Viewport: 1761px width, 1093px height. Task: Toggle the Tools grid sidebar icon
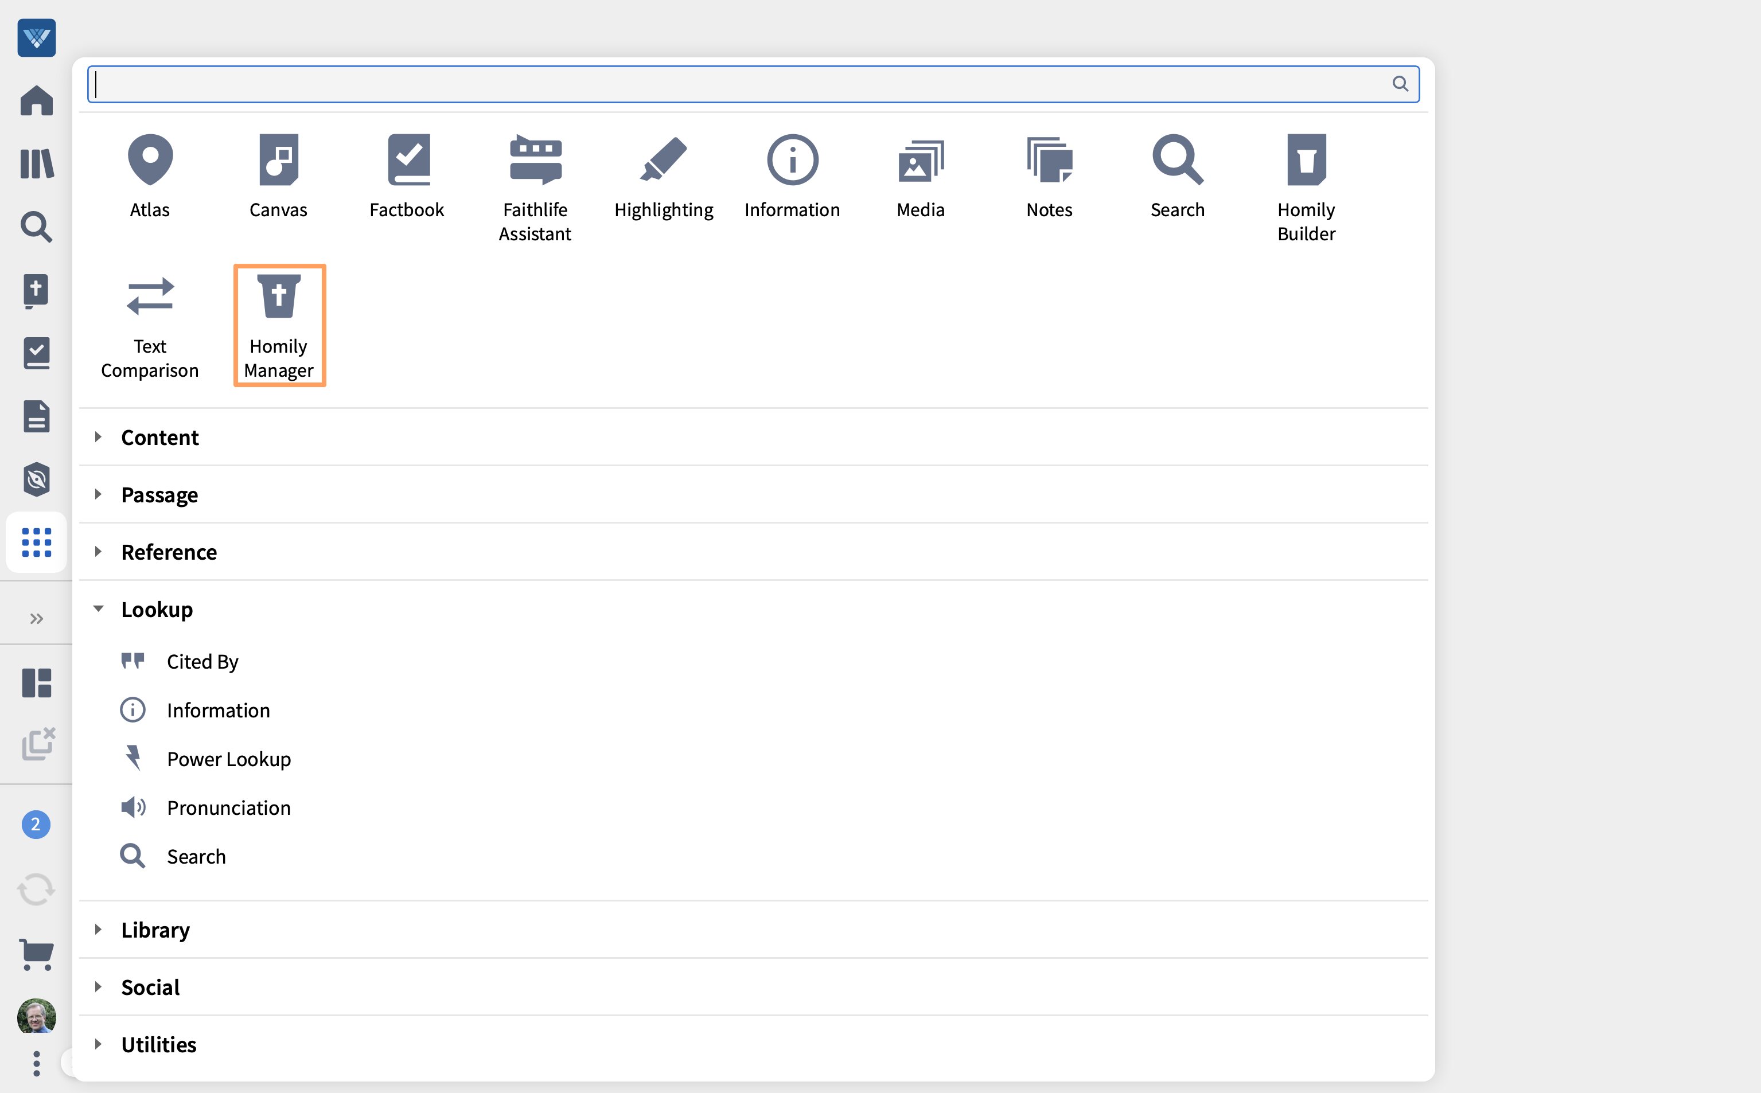(36, 542)
